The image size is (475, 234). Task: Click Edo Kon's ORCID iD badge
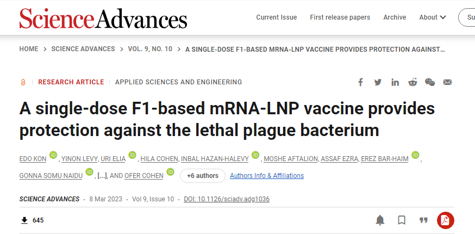pyautogui.click(x=53, y=155)
